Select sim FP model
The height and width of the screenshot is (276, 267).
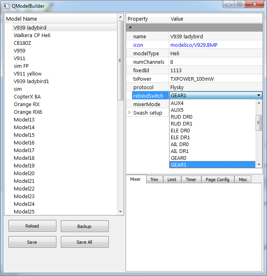click(x=64, y=66)
